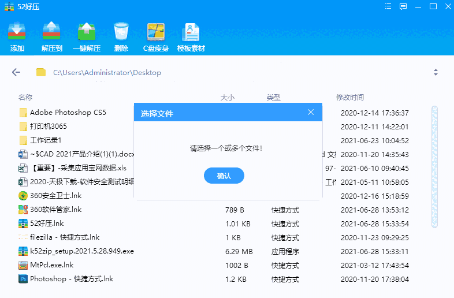The height and width of the screenshot is (298, 454).
Task: Select the name 【重要】-采集应用宝网数据.xls
Action: [x=78, y=168]
